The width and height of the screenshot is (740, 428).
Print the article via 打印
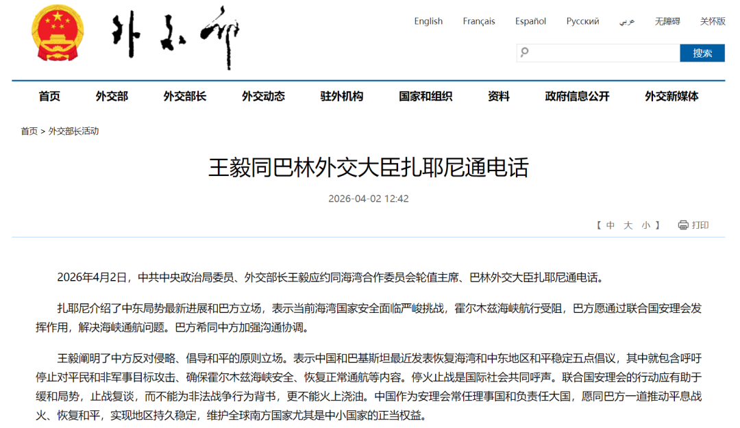click(700, 224)
